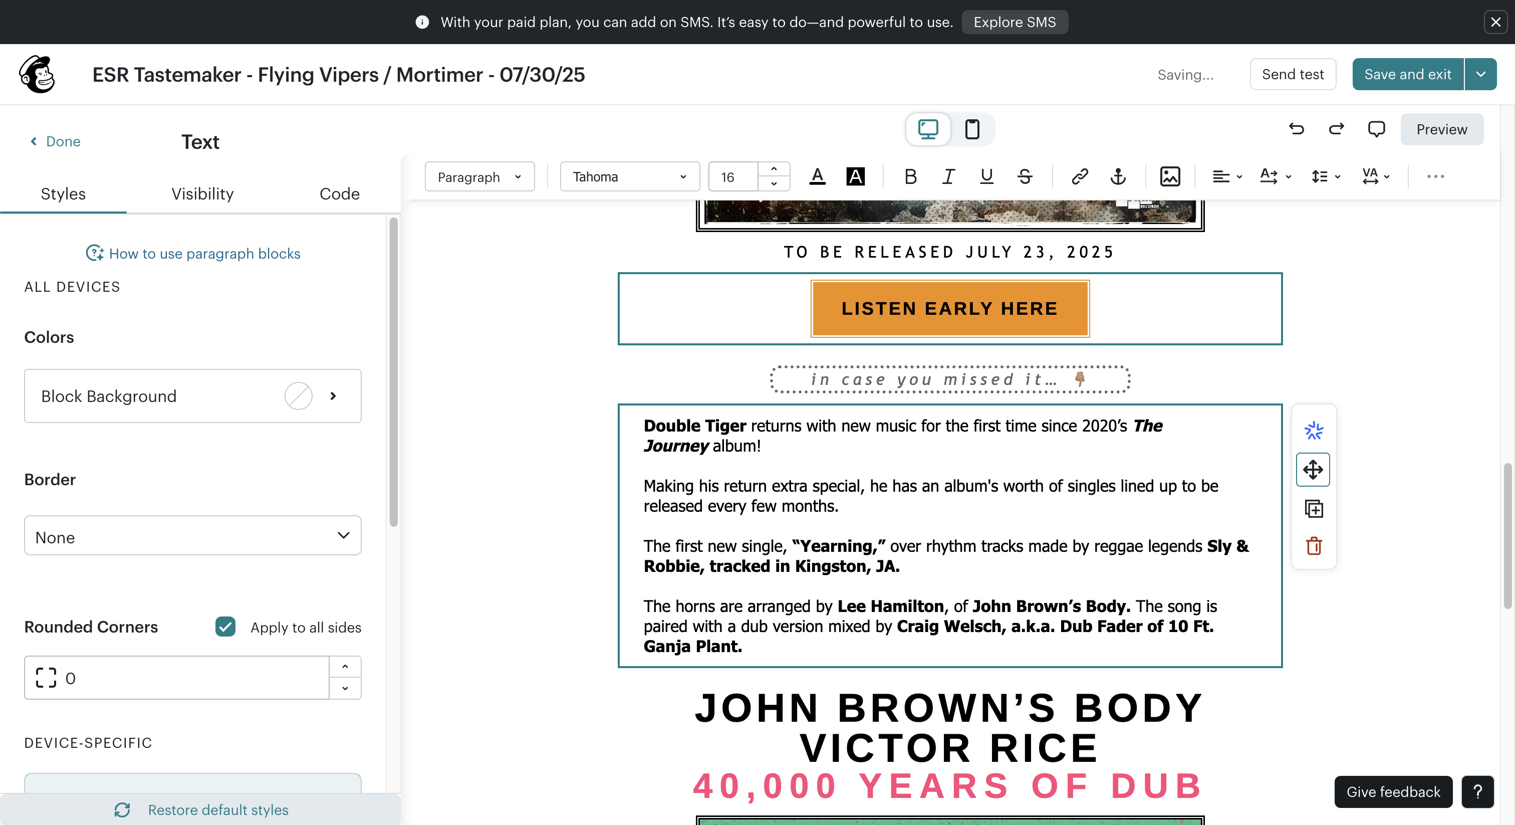Toggle italic formatting
The height and width of the screenshot is (825, 1515).
pos(948,176)
